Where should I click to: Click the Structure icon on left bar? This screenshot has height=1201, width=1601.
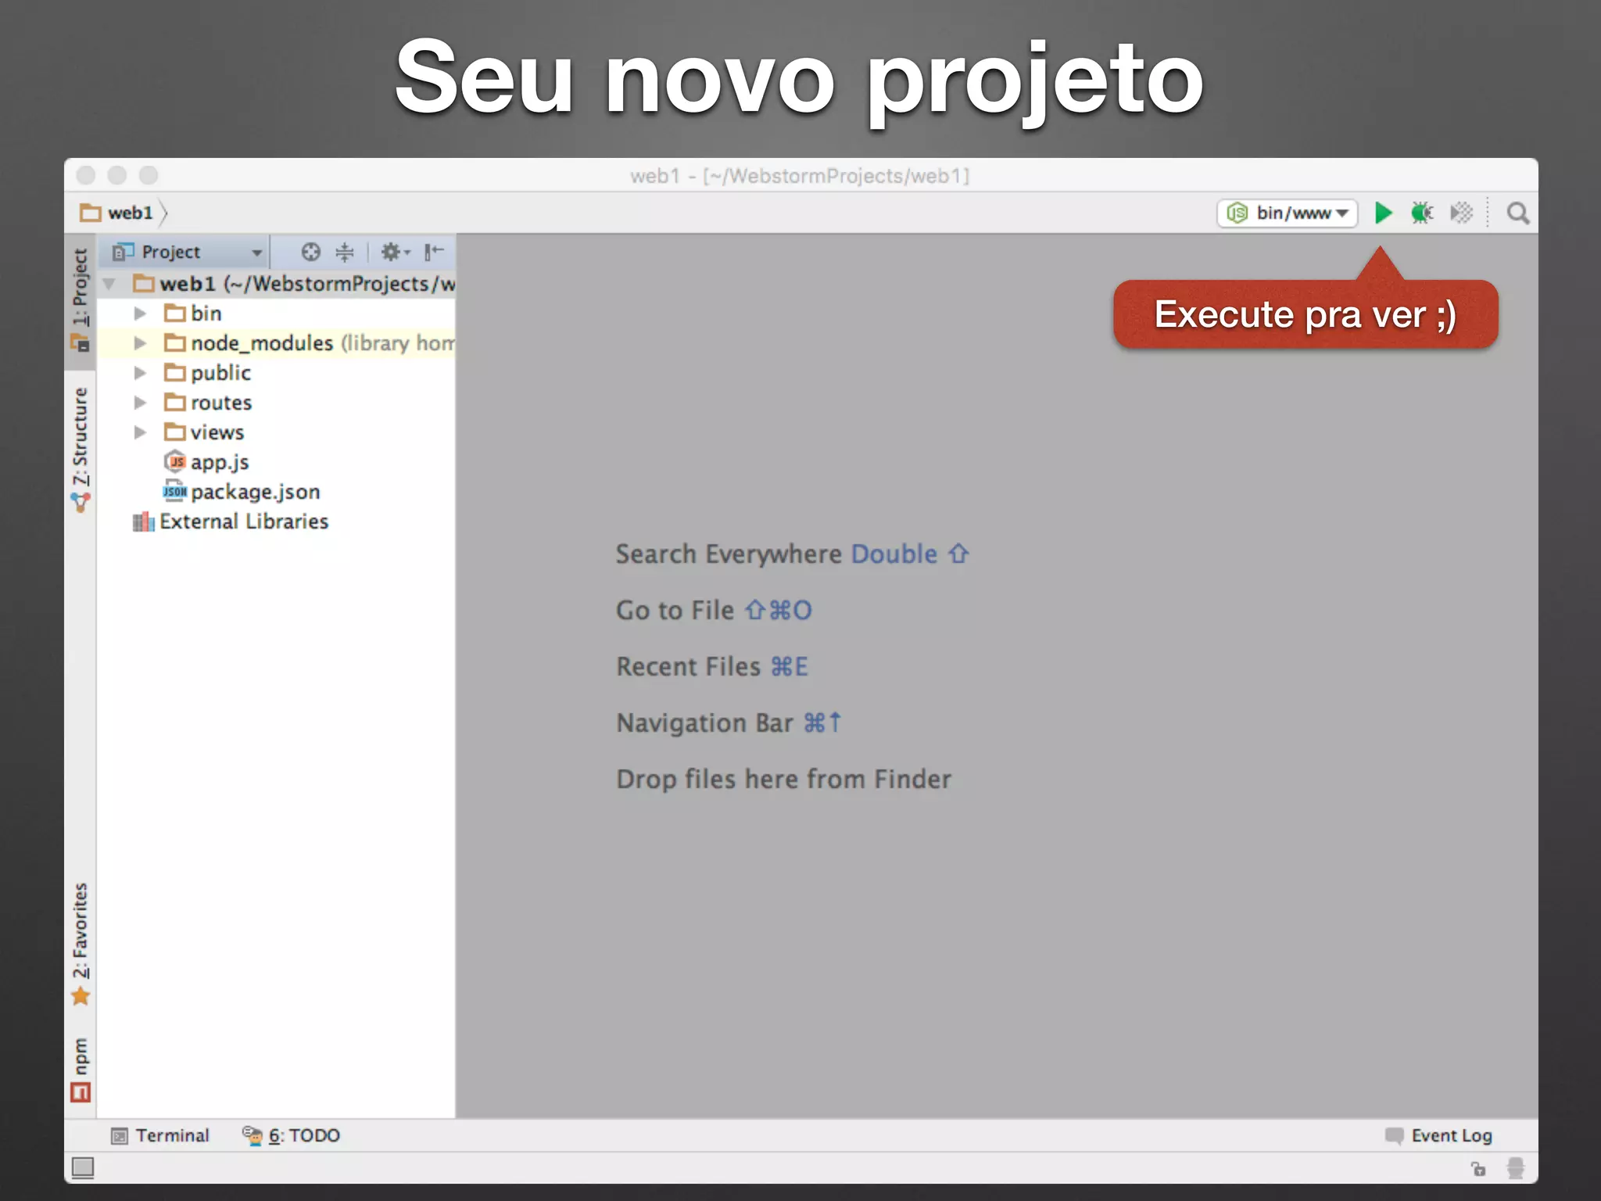point(81,503)
